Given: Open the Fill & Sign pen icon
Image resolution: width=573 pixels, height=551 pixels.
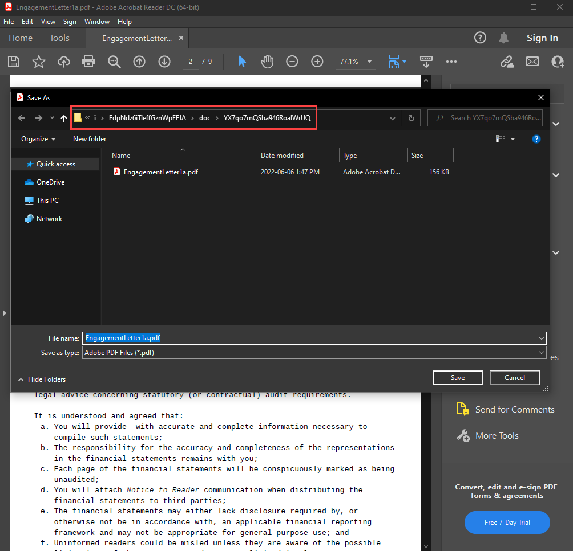Looking at the screenshot, I should [507, 61].
